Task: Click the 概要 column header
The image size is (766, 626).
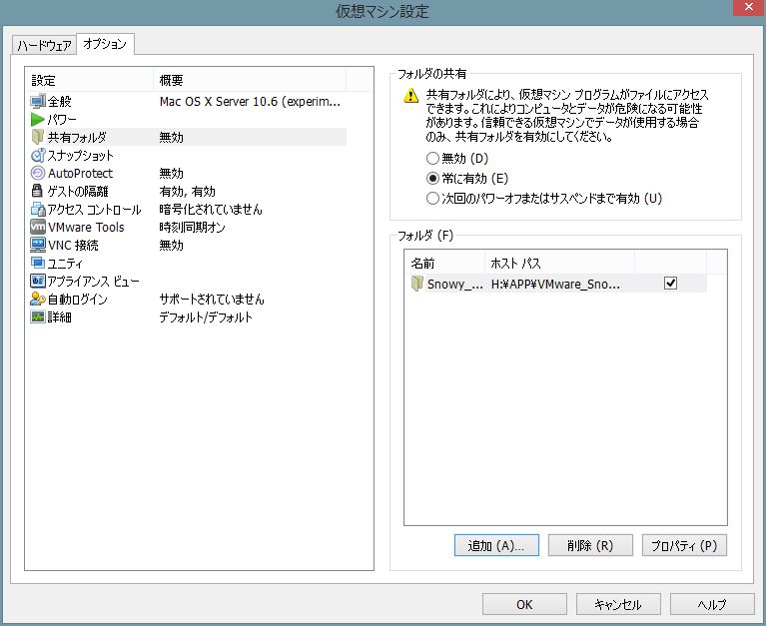Action: 250,80
